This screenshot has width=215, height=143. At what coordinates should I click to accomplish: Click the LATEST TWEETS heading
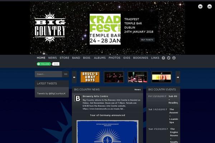(x=47, y=83)
